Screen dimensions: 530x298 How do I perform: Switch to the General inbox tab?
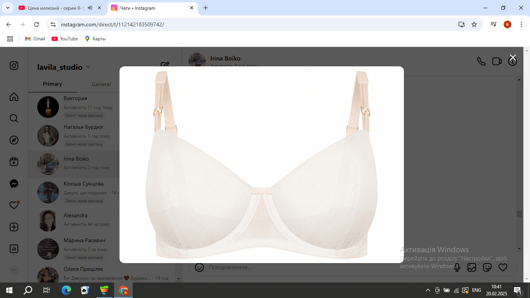coord(101,84)
